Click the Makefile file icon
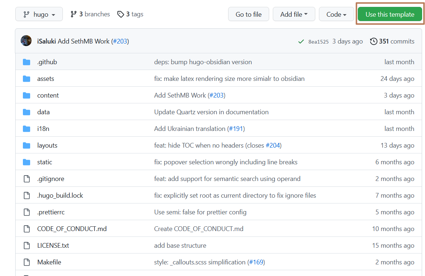This screenshot has width=425, height=276. pyautogui.click(x=27, y=262)
